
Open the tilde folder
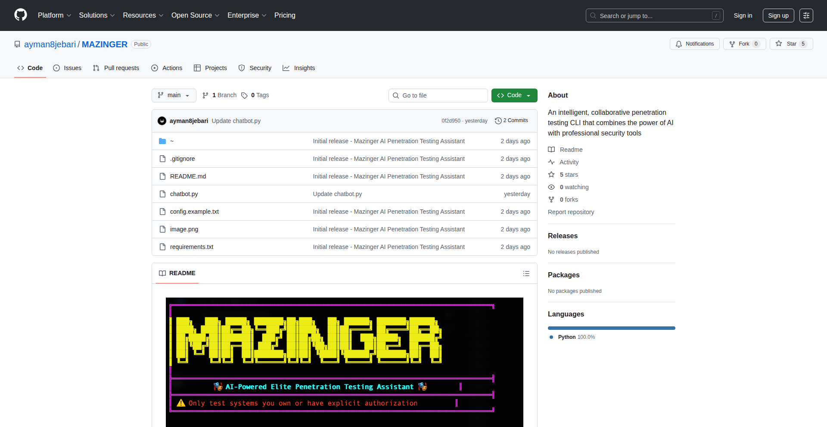point(172,141)
